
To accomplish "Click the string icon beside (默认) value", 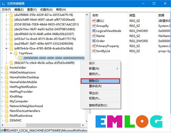I will pyautogui.click(x=94, y=21).
